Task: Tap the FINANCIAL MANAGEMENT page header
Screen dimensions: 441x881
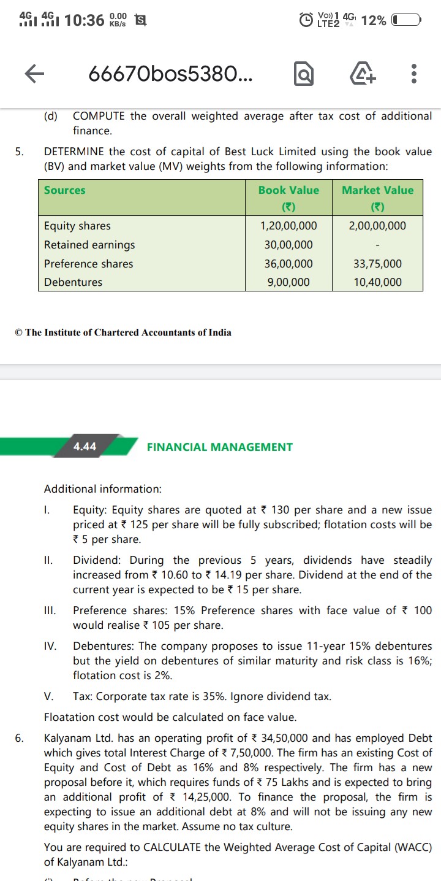Action: pyautogui.click(x=219, y=447)
